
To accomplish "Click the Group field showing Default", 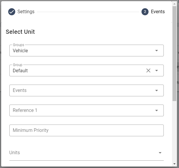I will pos(76,70).
